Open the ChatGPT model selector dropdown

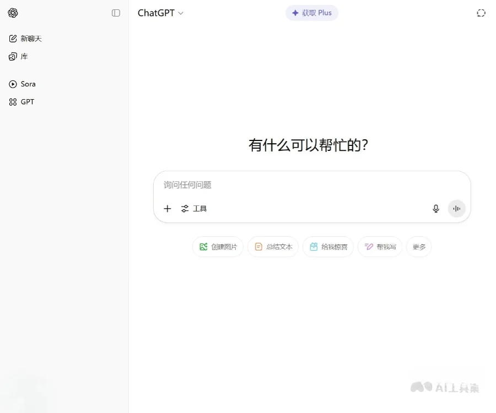160,13
